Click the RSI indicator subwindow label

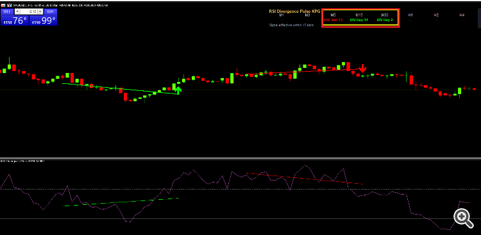click(x=23, y=161)
